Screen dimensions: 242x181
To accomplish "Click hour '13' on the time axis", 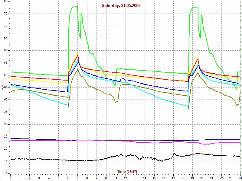I will (x=135, y=178).
